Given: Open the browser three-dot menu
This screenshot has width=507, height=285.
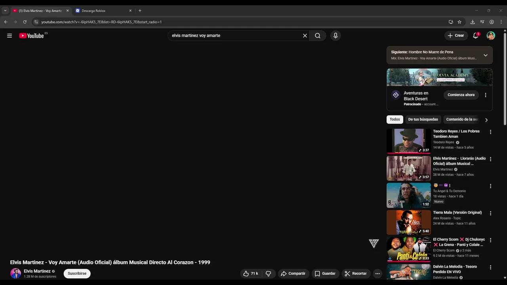Looking at the screenshot, I should pos(501,22).
